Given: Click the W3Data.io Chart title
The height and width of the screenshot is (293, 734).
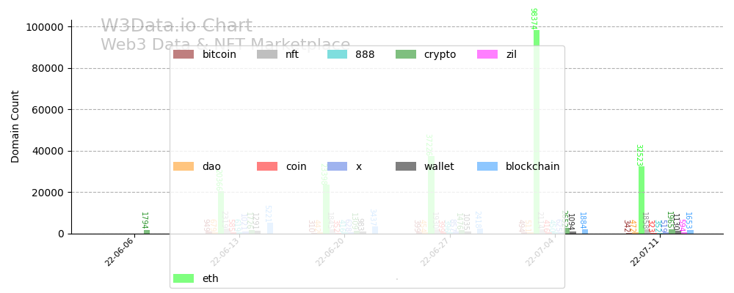Looking at the screenshot, I should coord(176,26).
